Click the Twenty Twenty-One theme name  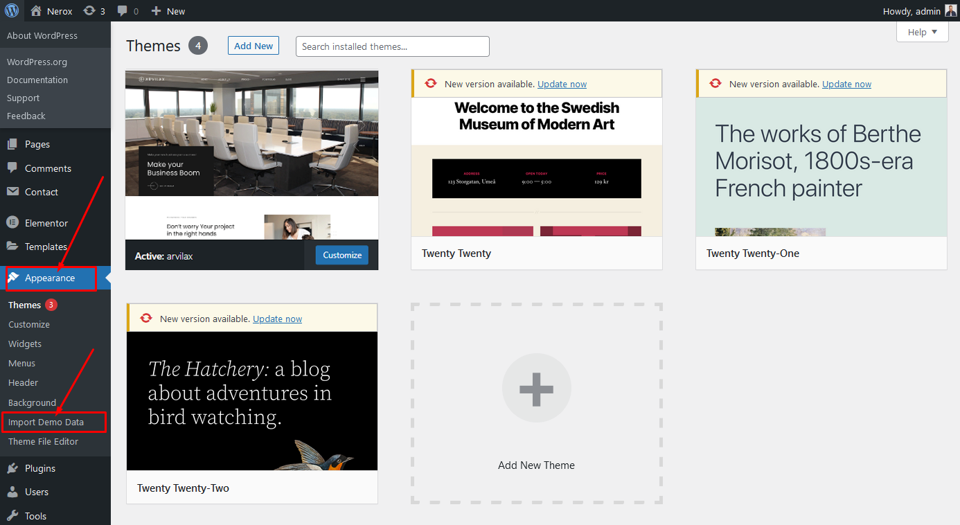tap(753, 253)
